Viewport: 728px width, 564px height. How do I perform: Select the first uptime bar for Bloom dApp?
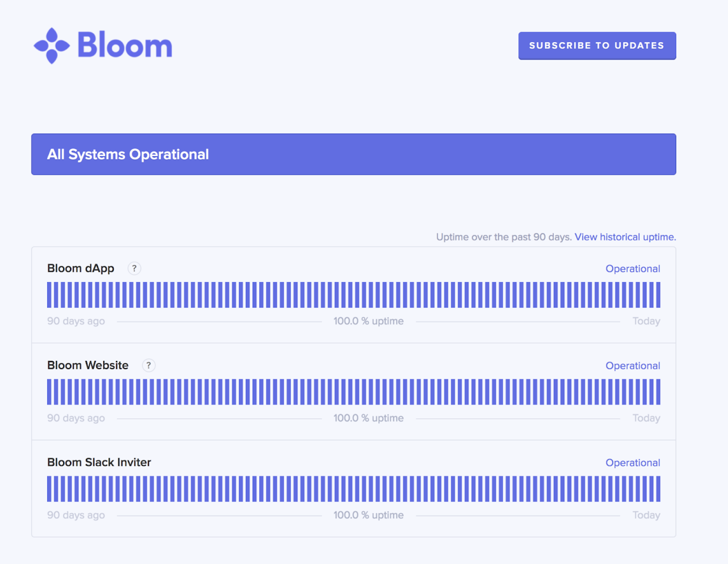click(49, 295)
